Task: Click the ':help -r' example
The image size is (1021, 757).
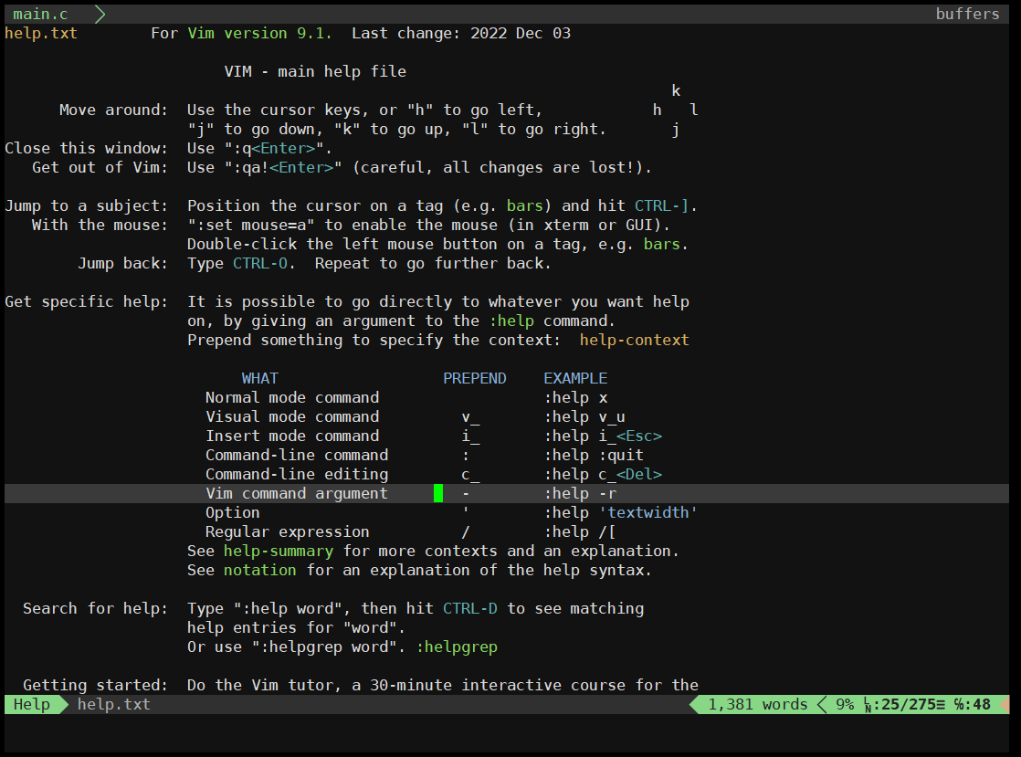Action: point(580,493)
